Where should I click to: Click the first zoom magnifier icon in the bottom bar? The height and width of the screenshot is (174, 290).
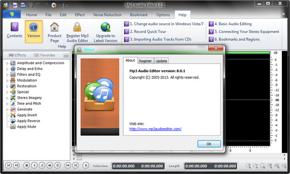coord(248,166)
